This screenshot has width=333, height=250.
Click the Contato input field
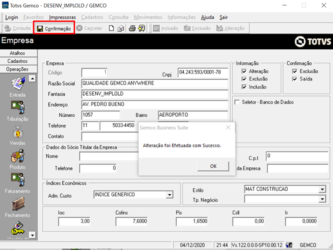[x=110, y=137]
